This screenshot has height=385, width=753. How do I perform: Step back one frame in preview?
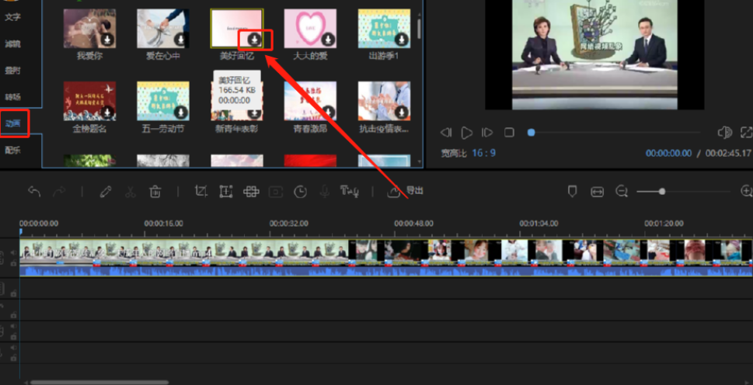(x=446, y=132)
